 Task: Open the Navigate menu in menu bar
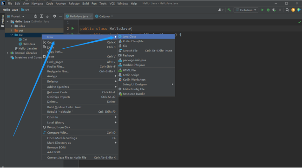pos(37,3)
